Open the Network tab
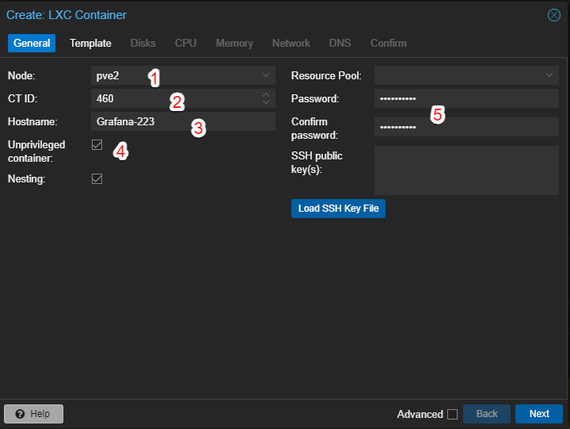The image size is (570, 429). point(291,43)
